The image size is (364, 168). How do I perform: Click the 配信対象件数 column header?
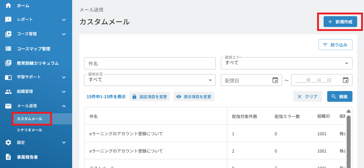(x=245, y=117)
